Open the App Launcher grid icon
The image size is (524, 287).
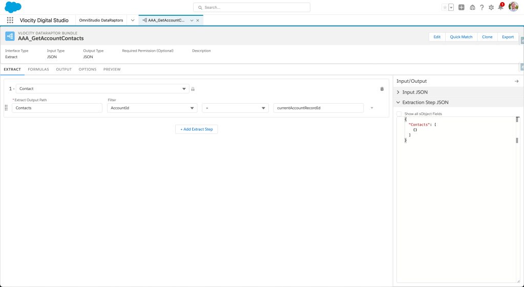click(10, 20)
